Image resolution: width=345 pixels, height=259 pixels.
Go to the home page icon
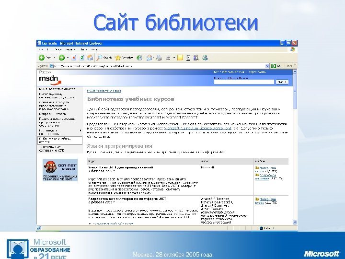[x=90, y=58]
